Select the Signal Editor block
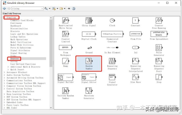 point(89,77)
